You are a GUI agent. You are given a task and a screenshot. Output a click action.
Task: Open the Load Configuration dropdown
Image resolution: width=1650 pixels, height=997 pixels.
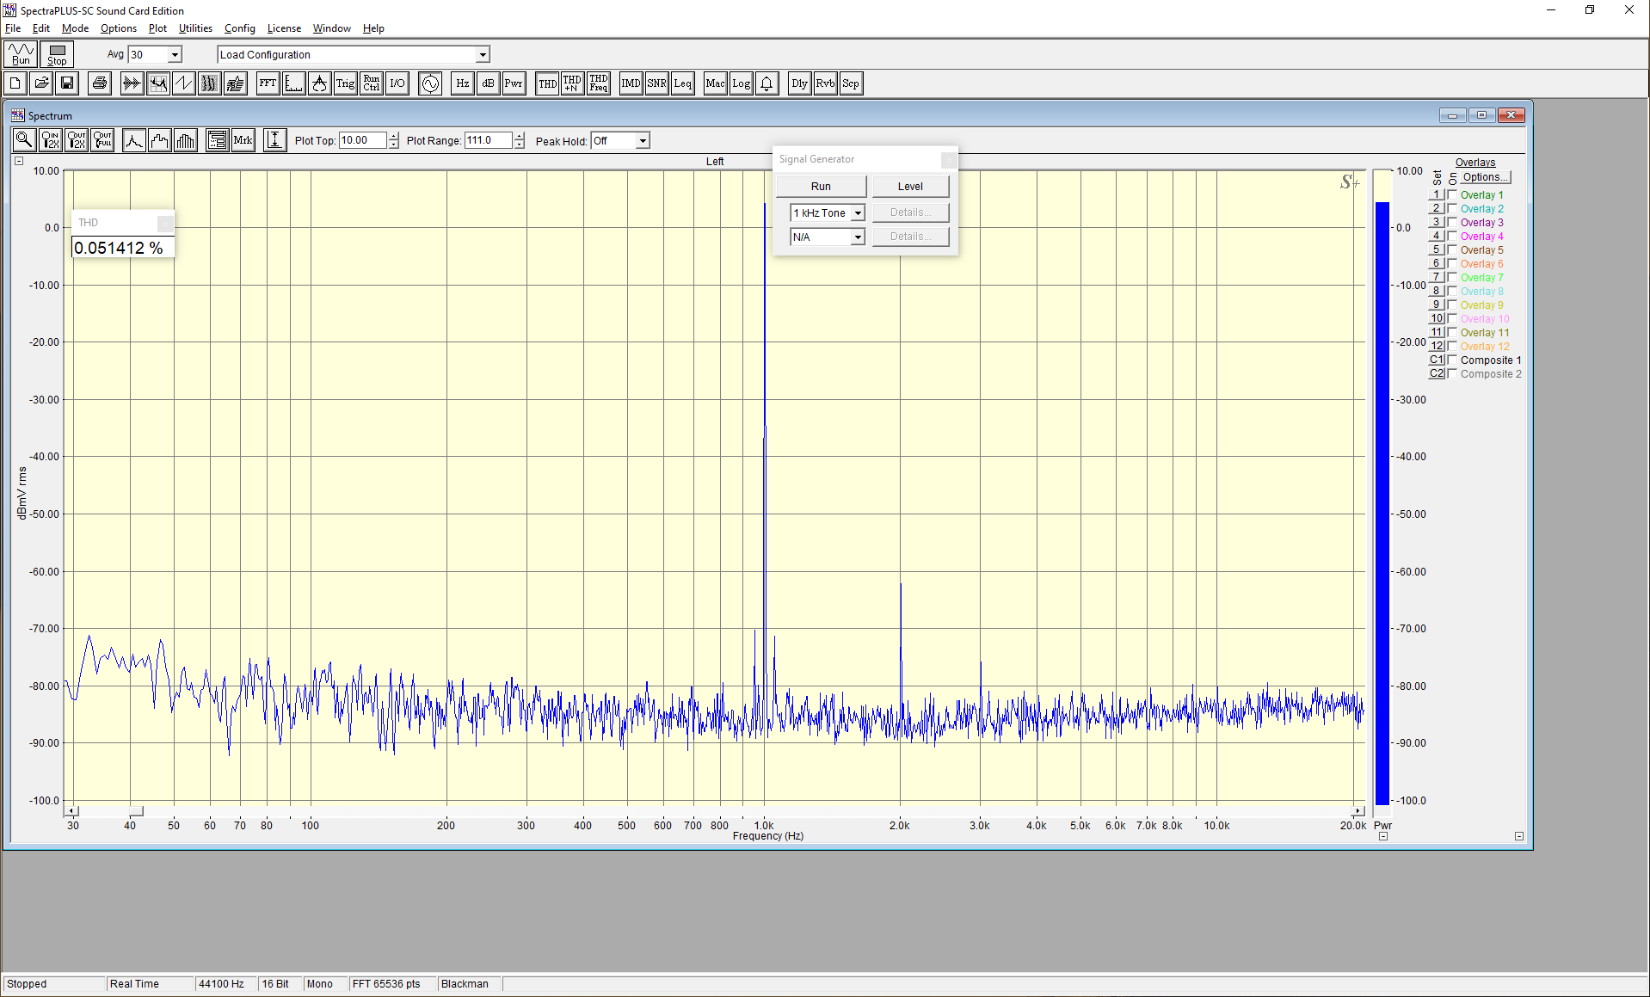click(354, 54)
